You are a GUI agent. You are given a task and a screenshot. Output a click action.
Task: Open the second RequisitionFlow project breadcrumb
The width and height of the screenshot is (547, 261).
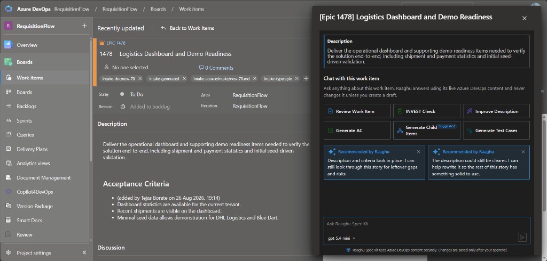[x=120, y=9]
